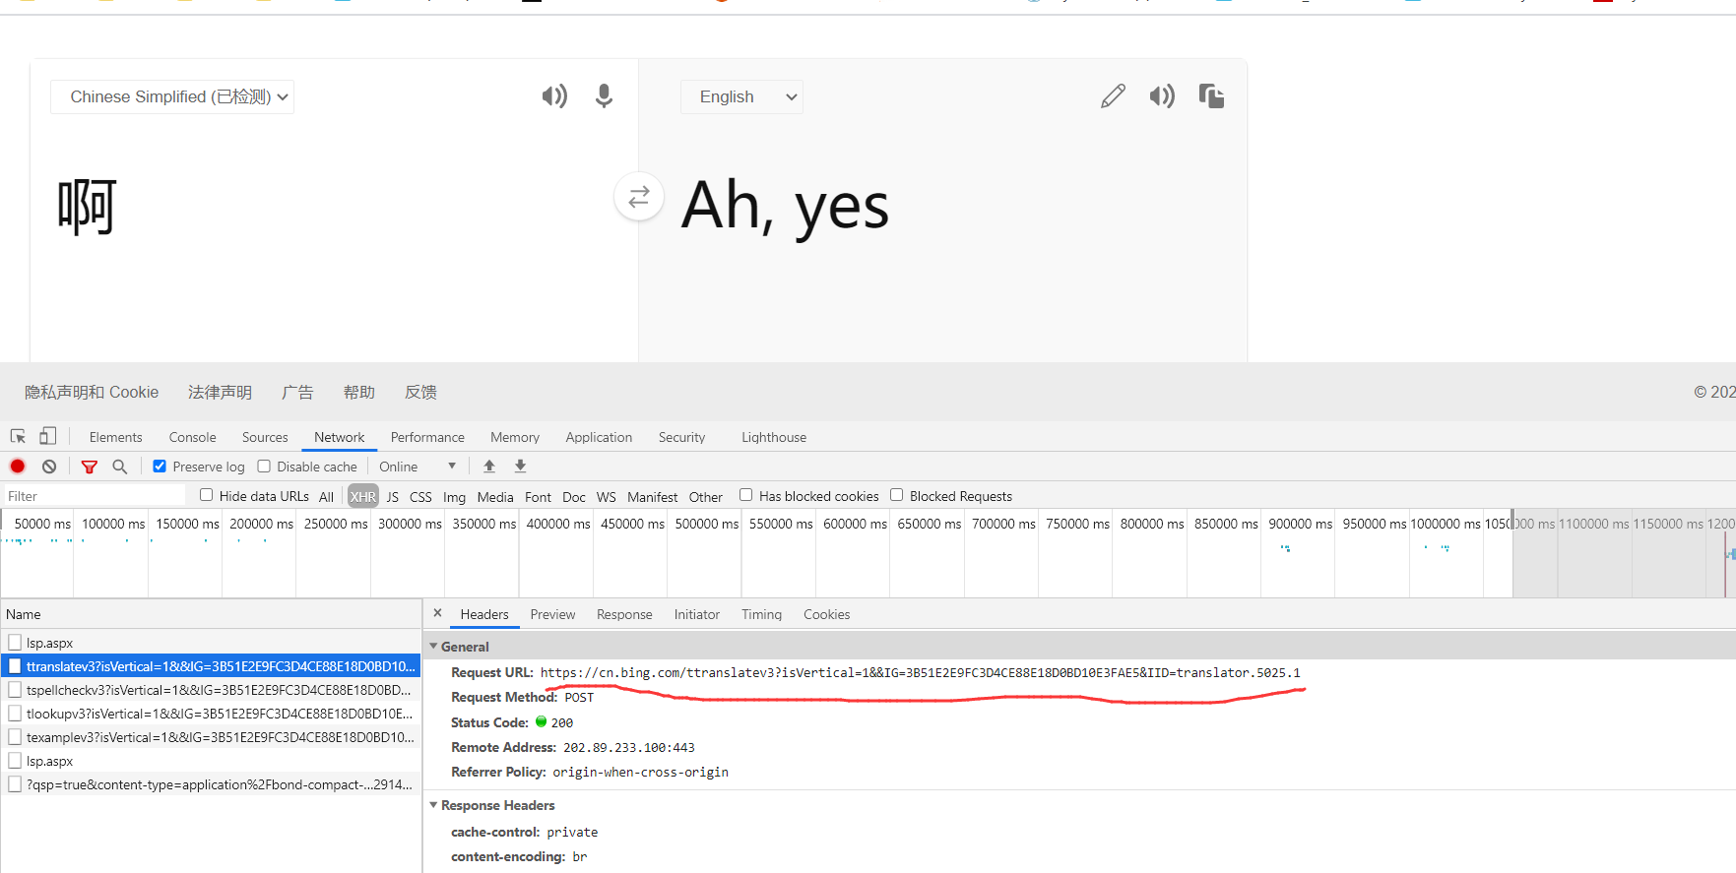Play source text audio speaker icon
The width and height of the screenshot is (1736, 873).
[554, 96]
